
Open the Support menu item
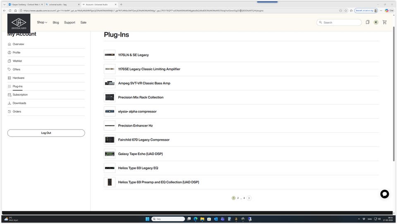[x=69, y=22]
